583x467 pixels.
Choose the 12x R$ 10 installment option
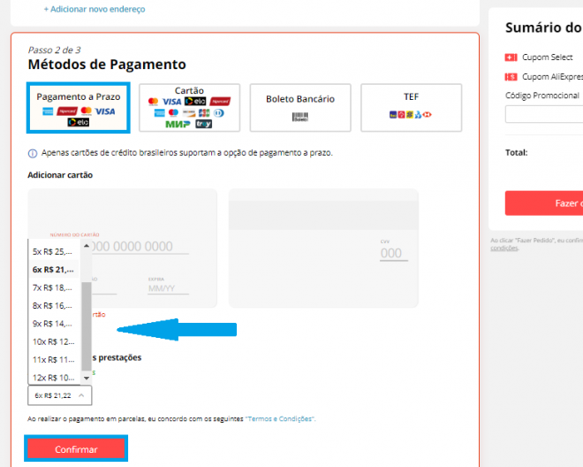coord(54,378)
